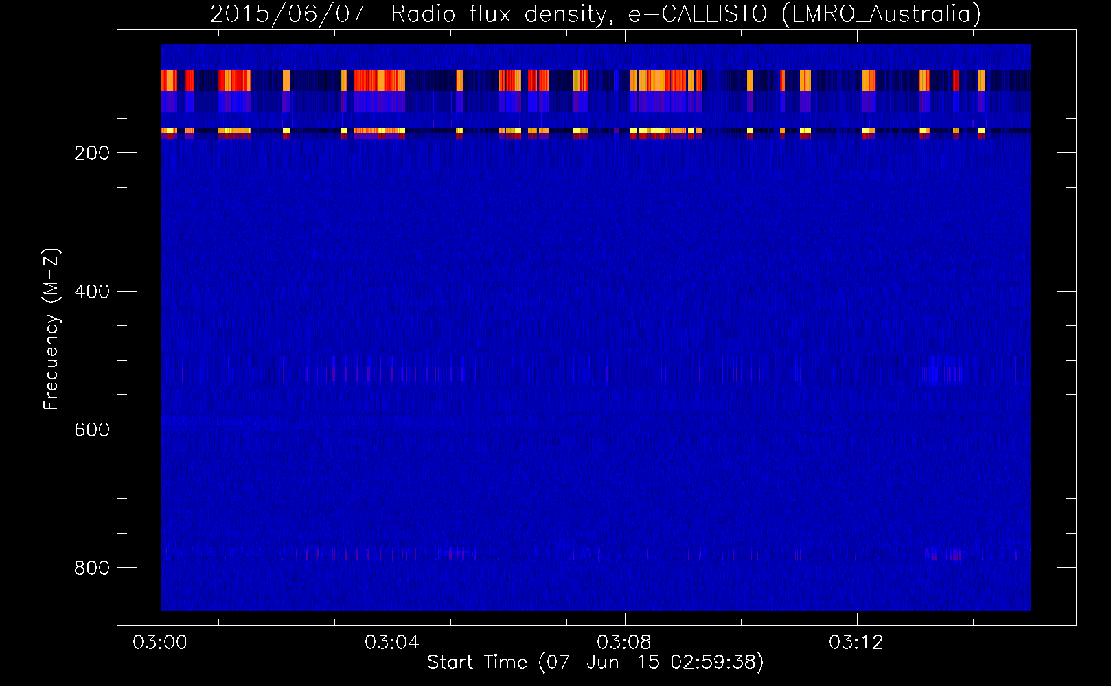Click the '200' frequency tick label
This screenshot has height=686, width=1111.
(92, 153)
